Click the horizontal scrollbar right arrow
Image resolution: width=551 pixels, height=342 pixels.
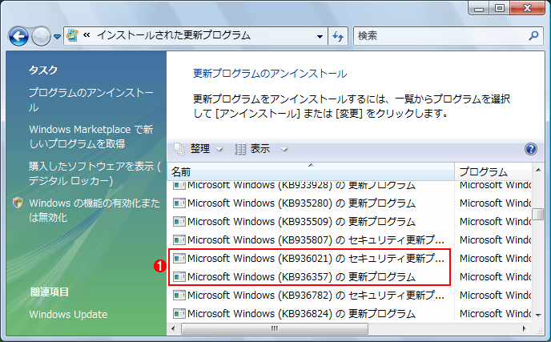525,329
